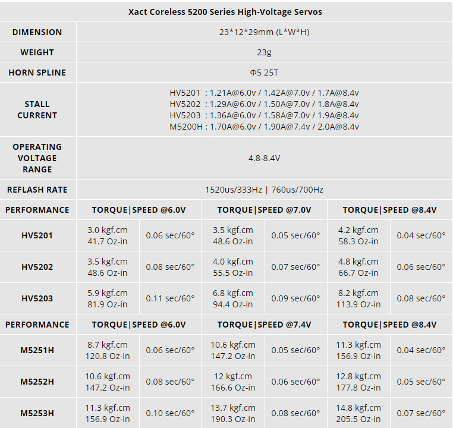Click the M5253H speed "0.07 sec/60°"

click(x=421, y=413)
